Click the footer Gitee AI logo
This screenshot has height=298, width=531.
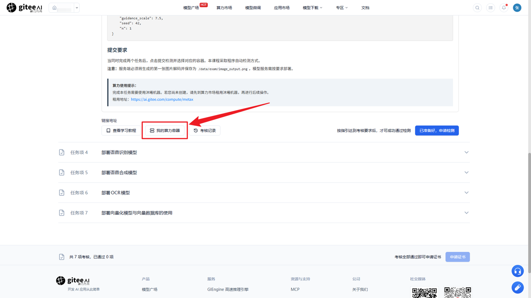pos(73,281)
